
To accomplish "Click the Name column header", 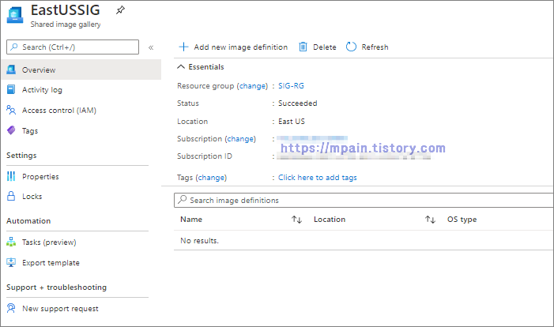I will pos(191,220).
